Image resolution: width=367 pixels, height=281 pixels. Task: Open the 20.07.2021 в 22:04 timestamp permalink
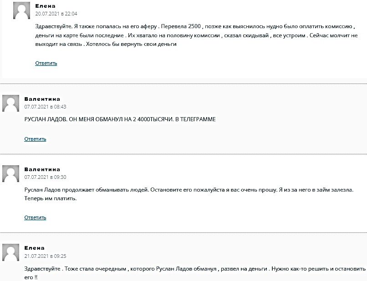pos(56,14)
